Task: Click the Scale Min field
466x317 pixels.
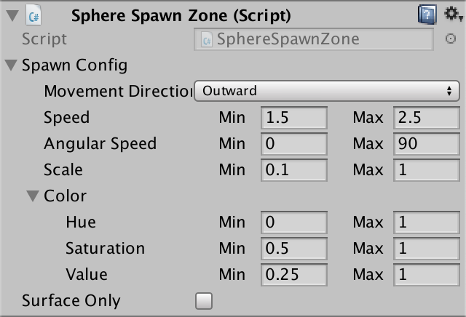Action: (294, 170)
